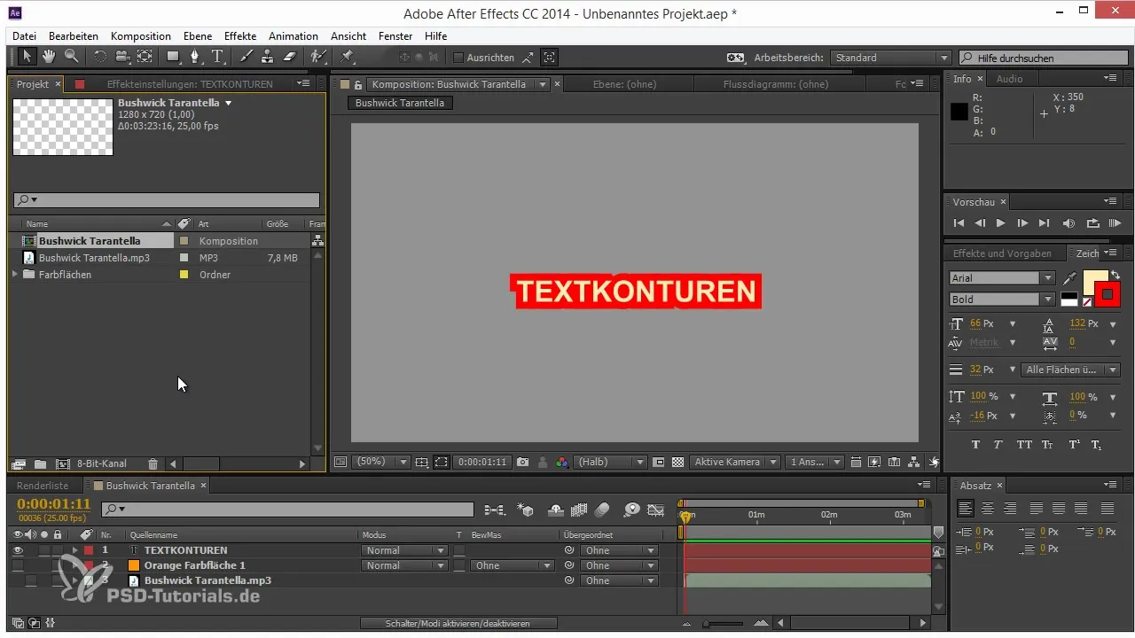Click the current time 0:00:01:11 in viewer
This screenshot has width=1135, height=638.
[483, 463]
